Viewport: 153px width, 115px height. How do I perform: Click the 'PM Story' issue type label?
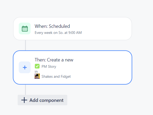49,66
